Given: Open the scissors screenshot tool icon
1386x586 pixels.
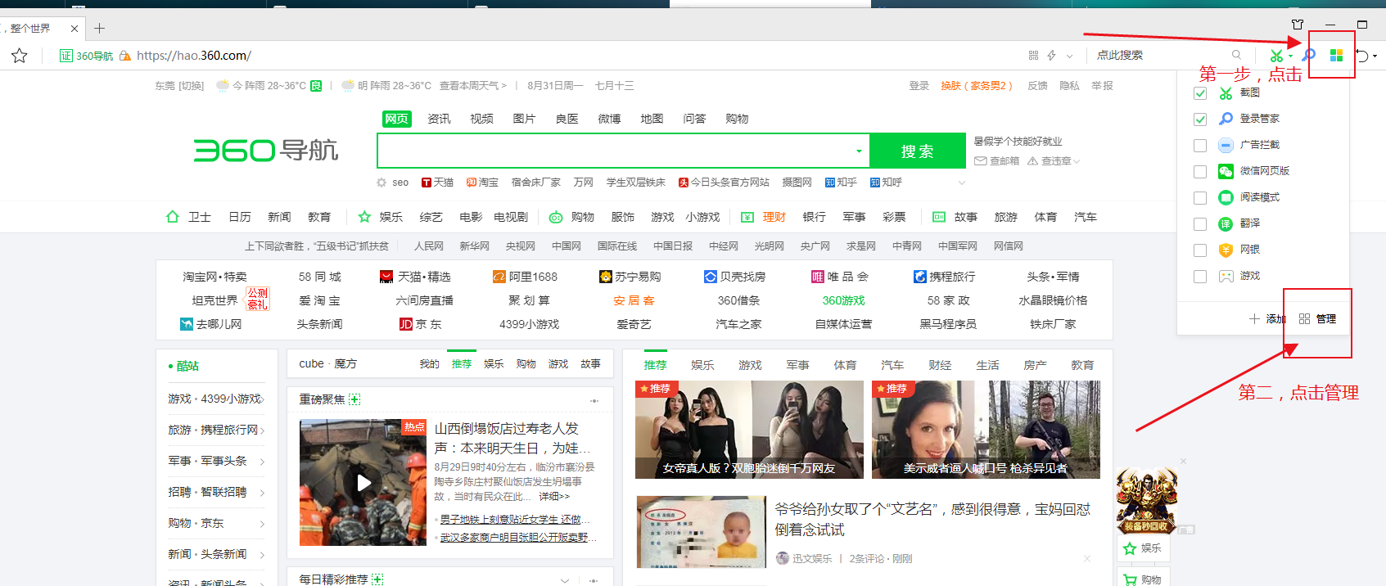Looking at the screenshot, I should tap(1276, 56).
